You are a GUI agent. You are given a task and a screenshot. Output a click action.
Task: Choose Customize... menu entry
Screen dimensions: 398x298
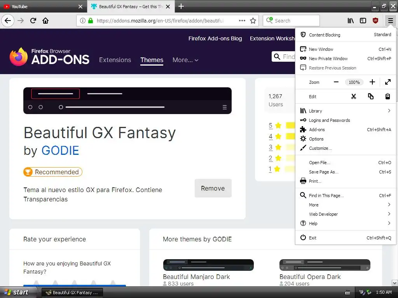346,148
